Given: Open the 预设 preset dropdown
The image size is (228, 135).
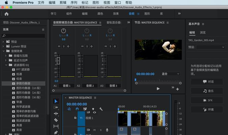Looking at the screenshot, I should [211, 47].
